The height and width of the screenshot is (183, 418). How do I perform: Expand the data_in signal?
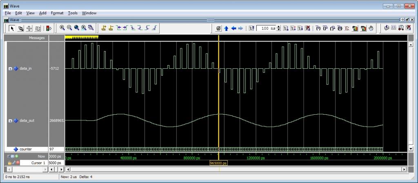[x=10, y=69]
